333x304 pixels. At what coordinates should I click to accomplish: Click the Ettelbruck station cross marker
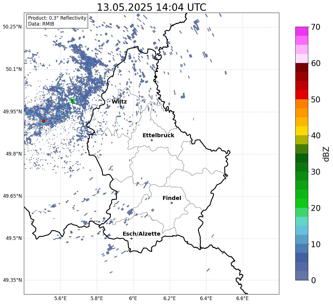click(152, 140)
